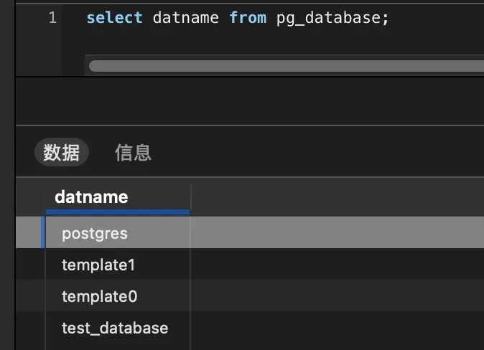Image resolution: width=484 pixels, height=350 pixels.
Task: Click the row gutter left of template1
Action: tap(30, 265)
